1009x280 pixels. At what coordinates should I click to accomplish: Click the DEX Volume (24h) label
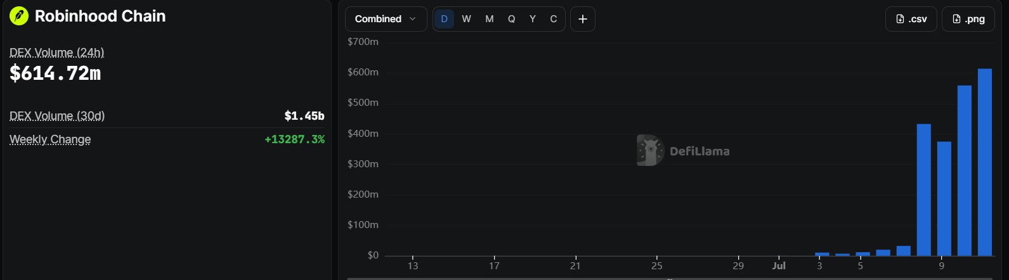57,53
